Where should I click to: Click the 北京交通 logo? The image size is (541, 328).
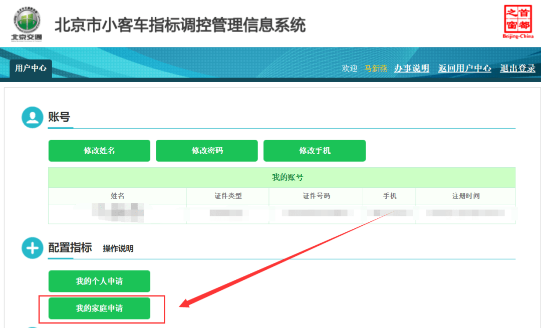tap(27, 24)
